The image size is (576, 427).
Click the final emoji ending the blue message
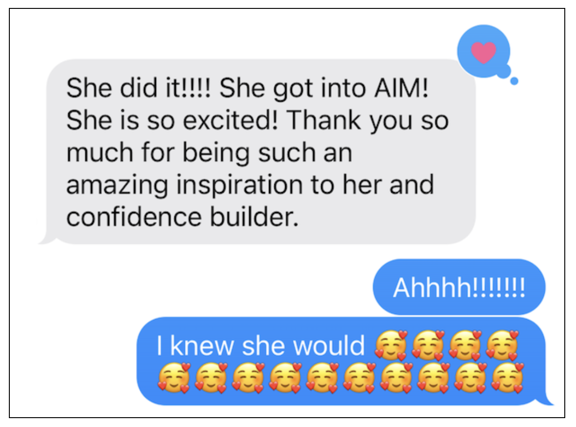pyautogui.click(x=508, y=377)
